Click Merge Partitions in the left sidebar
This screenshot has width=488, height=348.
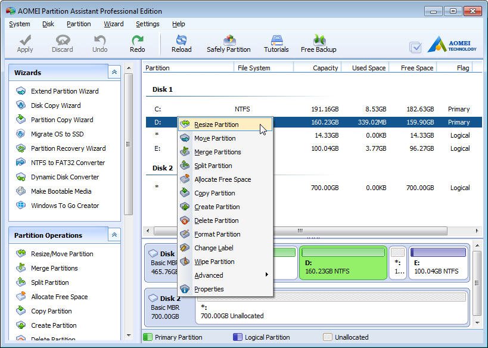pos(54,268)
